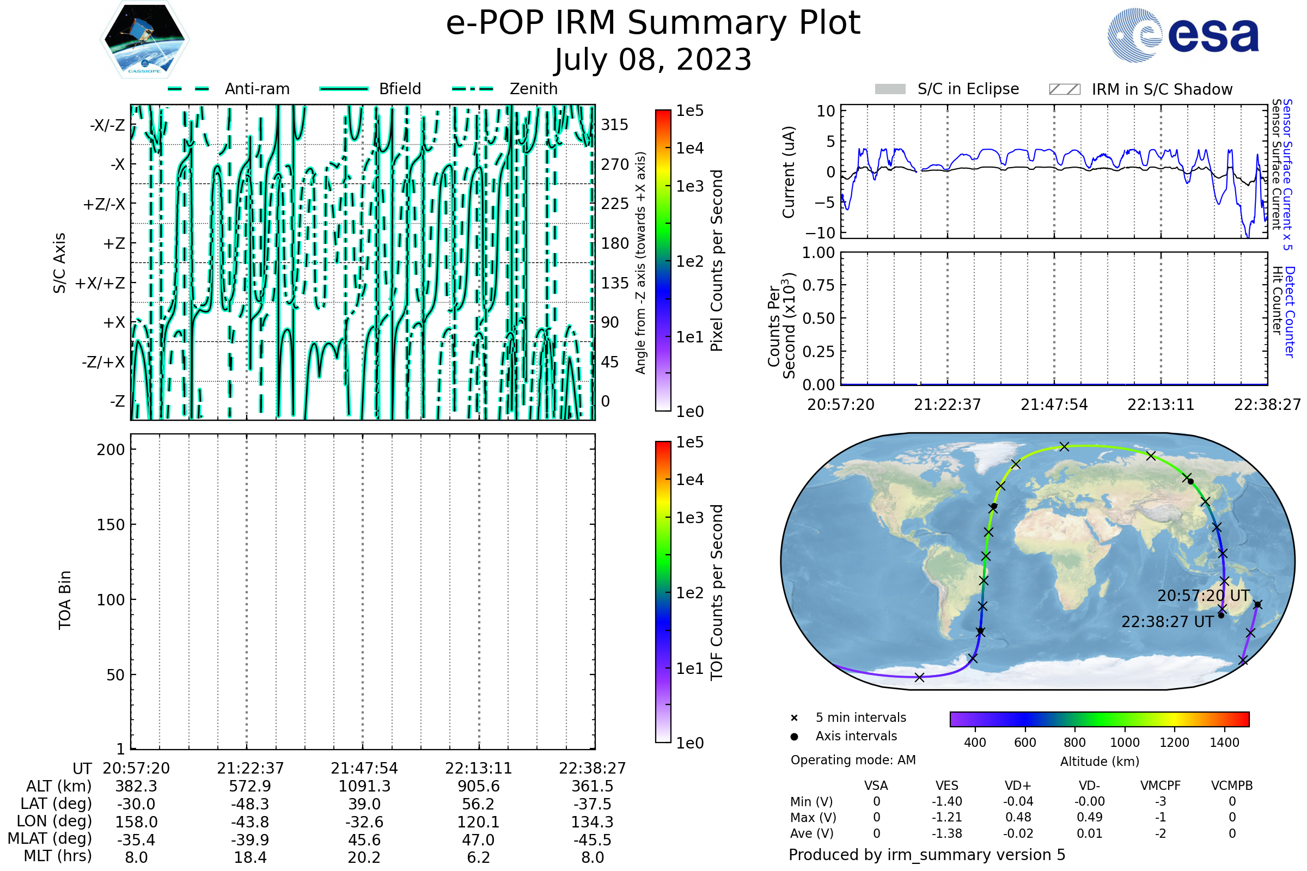Image resolution: width=1307 pixels, height=871 pixels.
Task: Click the 5 min intervals x marker
Action: coord(795,718)
